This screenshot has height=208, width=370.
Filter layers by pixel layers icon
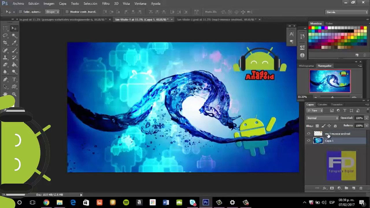point(332,110)
